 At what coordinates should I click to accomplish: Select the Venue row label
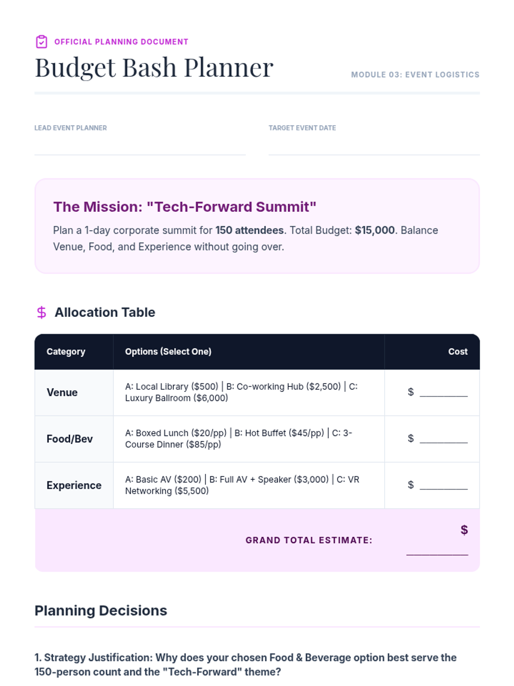point(62,392)
